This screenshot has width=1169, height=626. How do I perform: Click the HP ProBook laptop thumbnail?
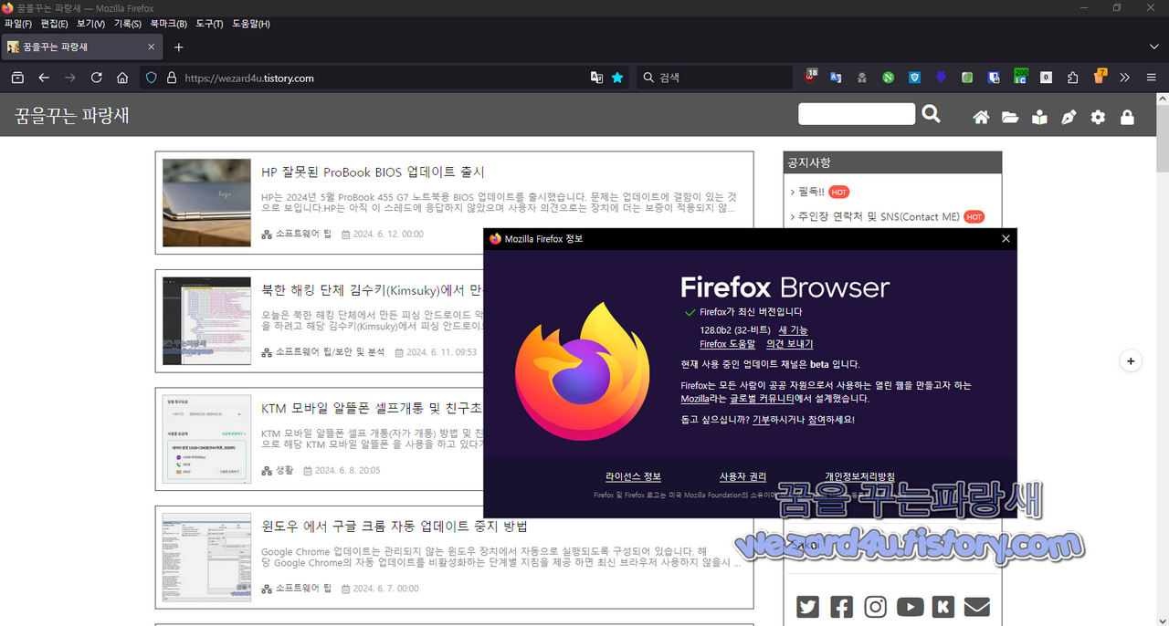click(206, 203)
